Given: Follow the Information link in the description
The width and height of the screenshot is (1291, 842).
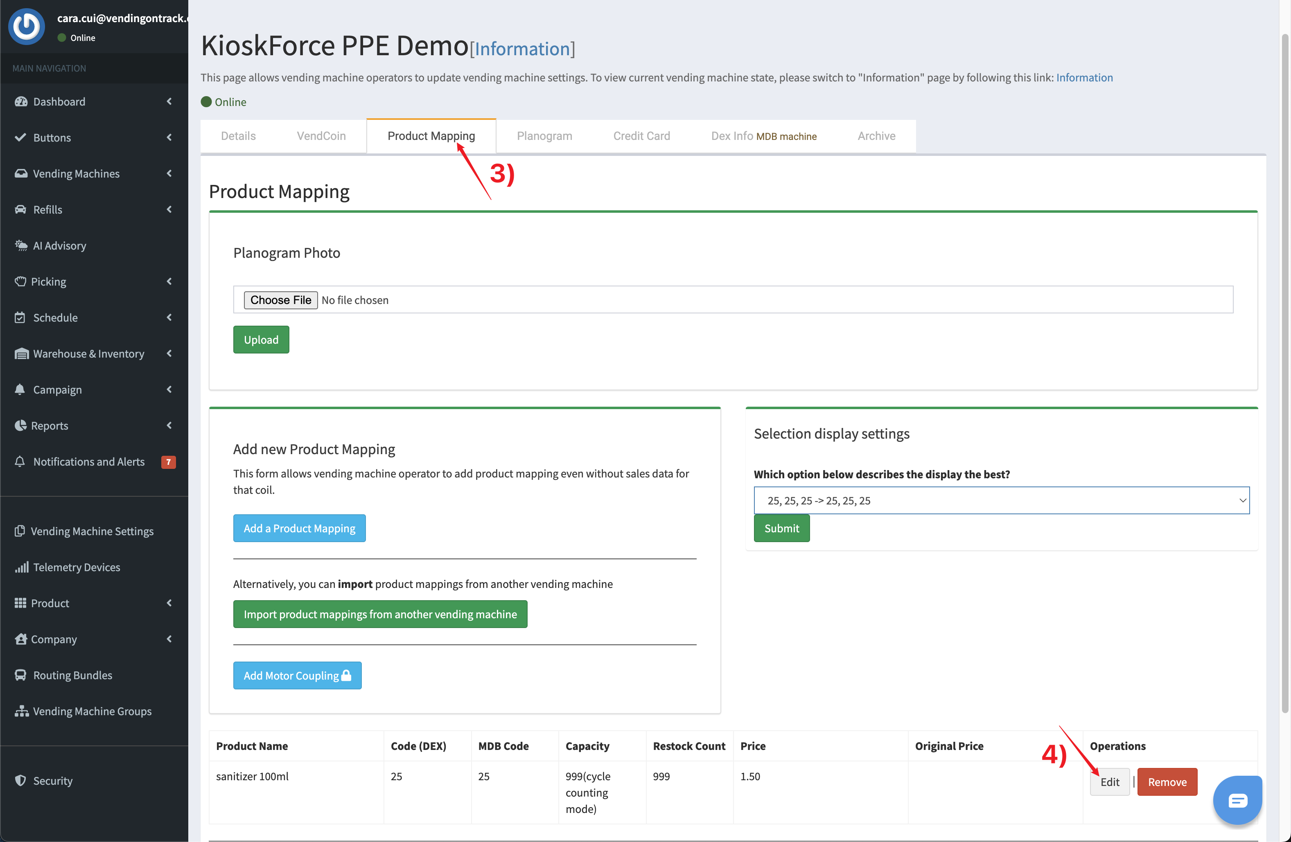Looking at the screenshot, I should click(1084, 78).
